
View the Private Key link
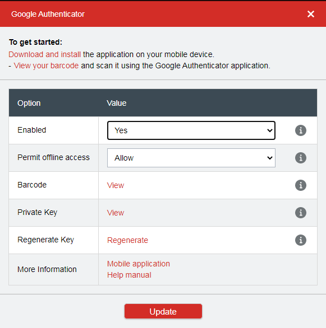point(116,213)
